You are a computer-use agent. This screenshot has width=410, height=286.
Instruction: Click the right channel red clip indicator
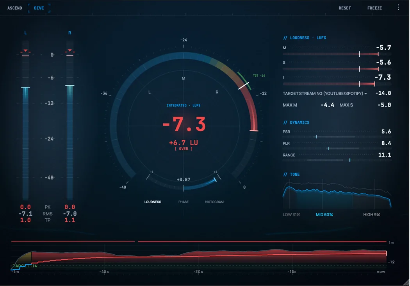(x=70, y=50)
